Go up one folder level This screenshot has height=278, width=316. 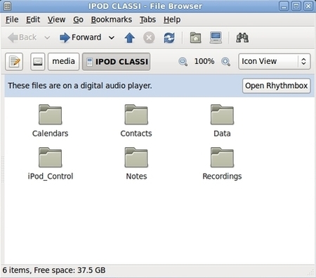[x=129, y=37]
